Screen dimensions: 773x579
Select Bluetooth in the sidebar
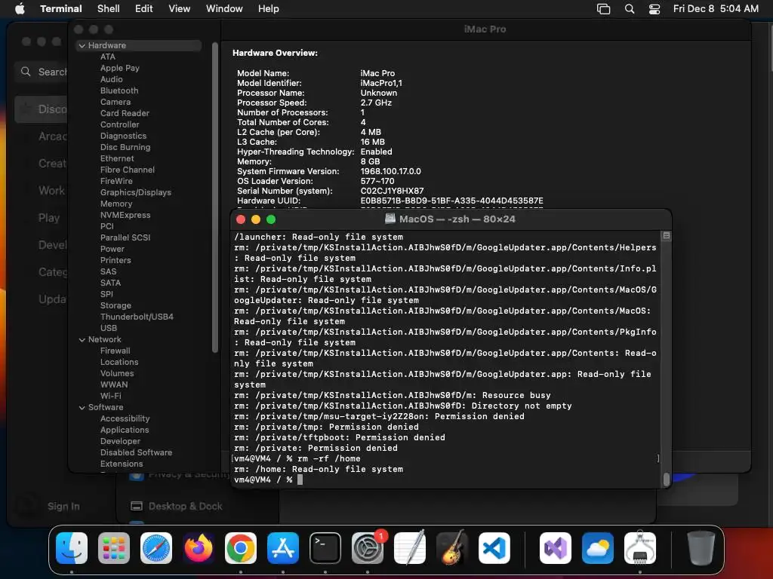[119, 90]
